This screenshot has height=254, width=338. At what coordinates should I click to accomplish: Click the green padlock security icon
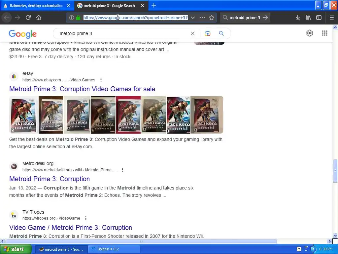coord(78,18)
